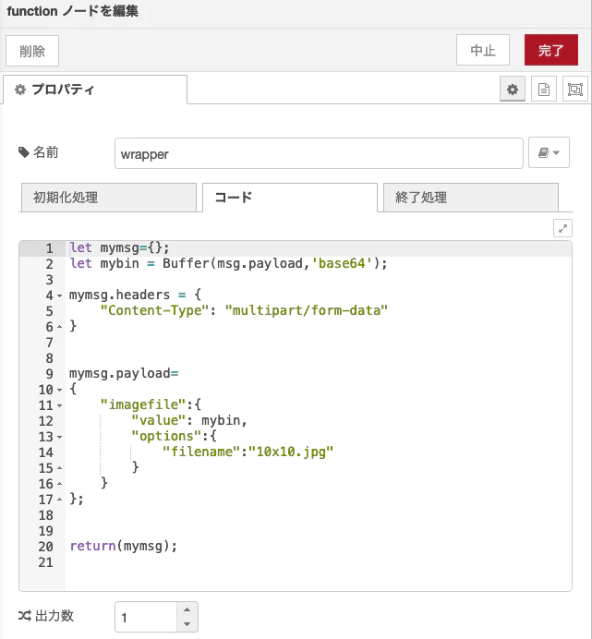Click the "multipart/form-data" string in code

click(307, 310)
